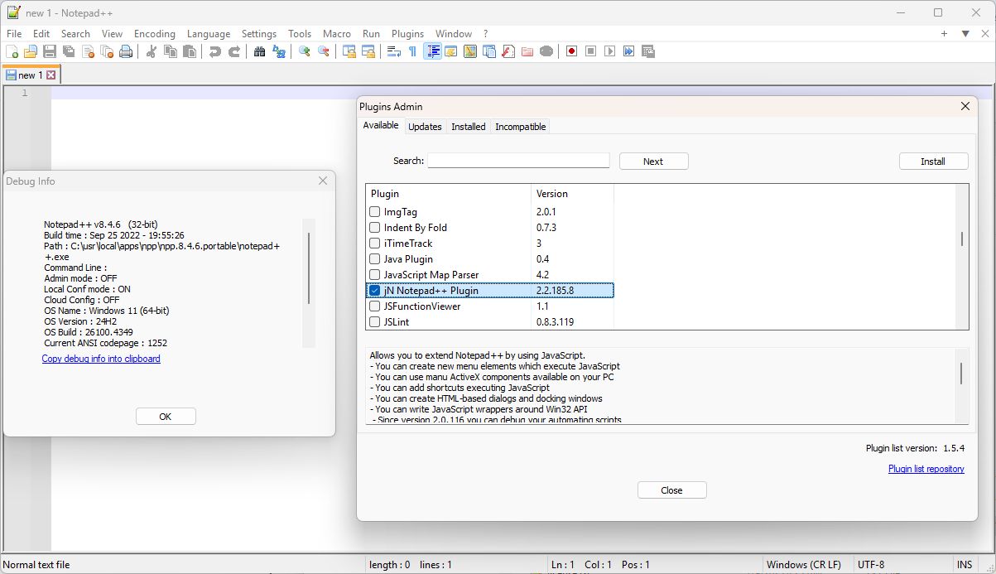996x574 pixels.
Task: Open the Plugin list repository link
Action: point(926,469)
